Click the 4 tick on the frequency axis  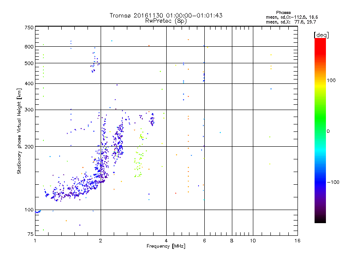click(166, 241)
